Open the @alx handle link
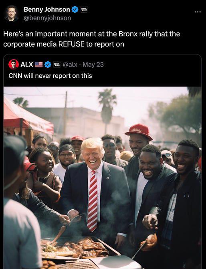The height and width of the screenshot is (269, 206). point(70,65)
